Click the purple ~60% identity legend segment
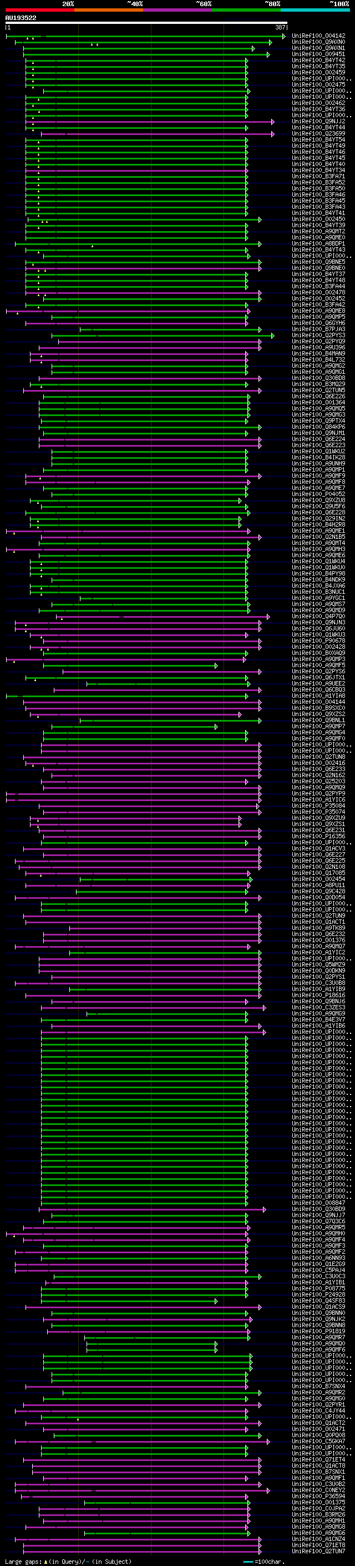The width and height of the screenshot is (355, 1566). tap(177, 10)
